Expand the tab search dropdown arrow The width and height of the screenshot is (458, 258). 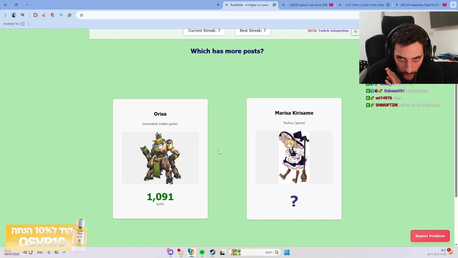[x=453, y=5]
